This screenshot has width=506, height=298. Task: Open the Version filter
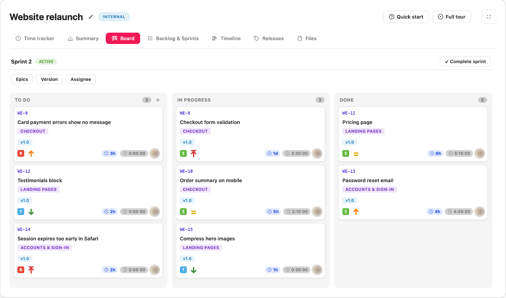click(x=49, y=79)
